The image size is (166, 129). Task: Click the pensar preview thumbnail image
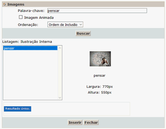pos(100,59)
